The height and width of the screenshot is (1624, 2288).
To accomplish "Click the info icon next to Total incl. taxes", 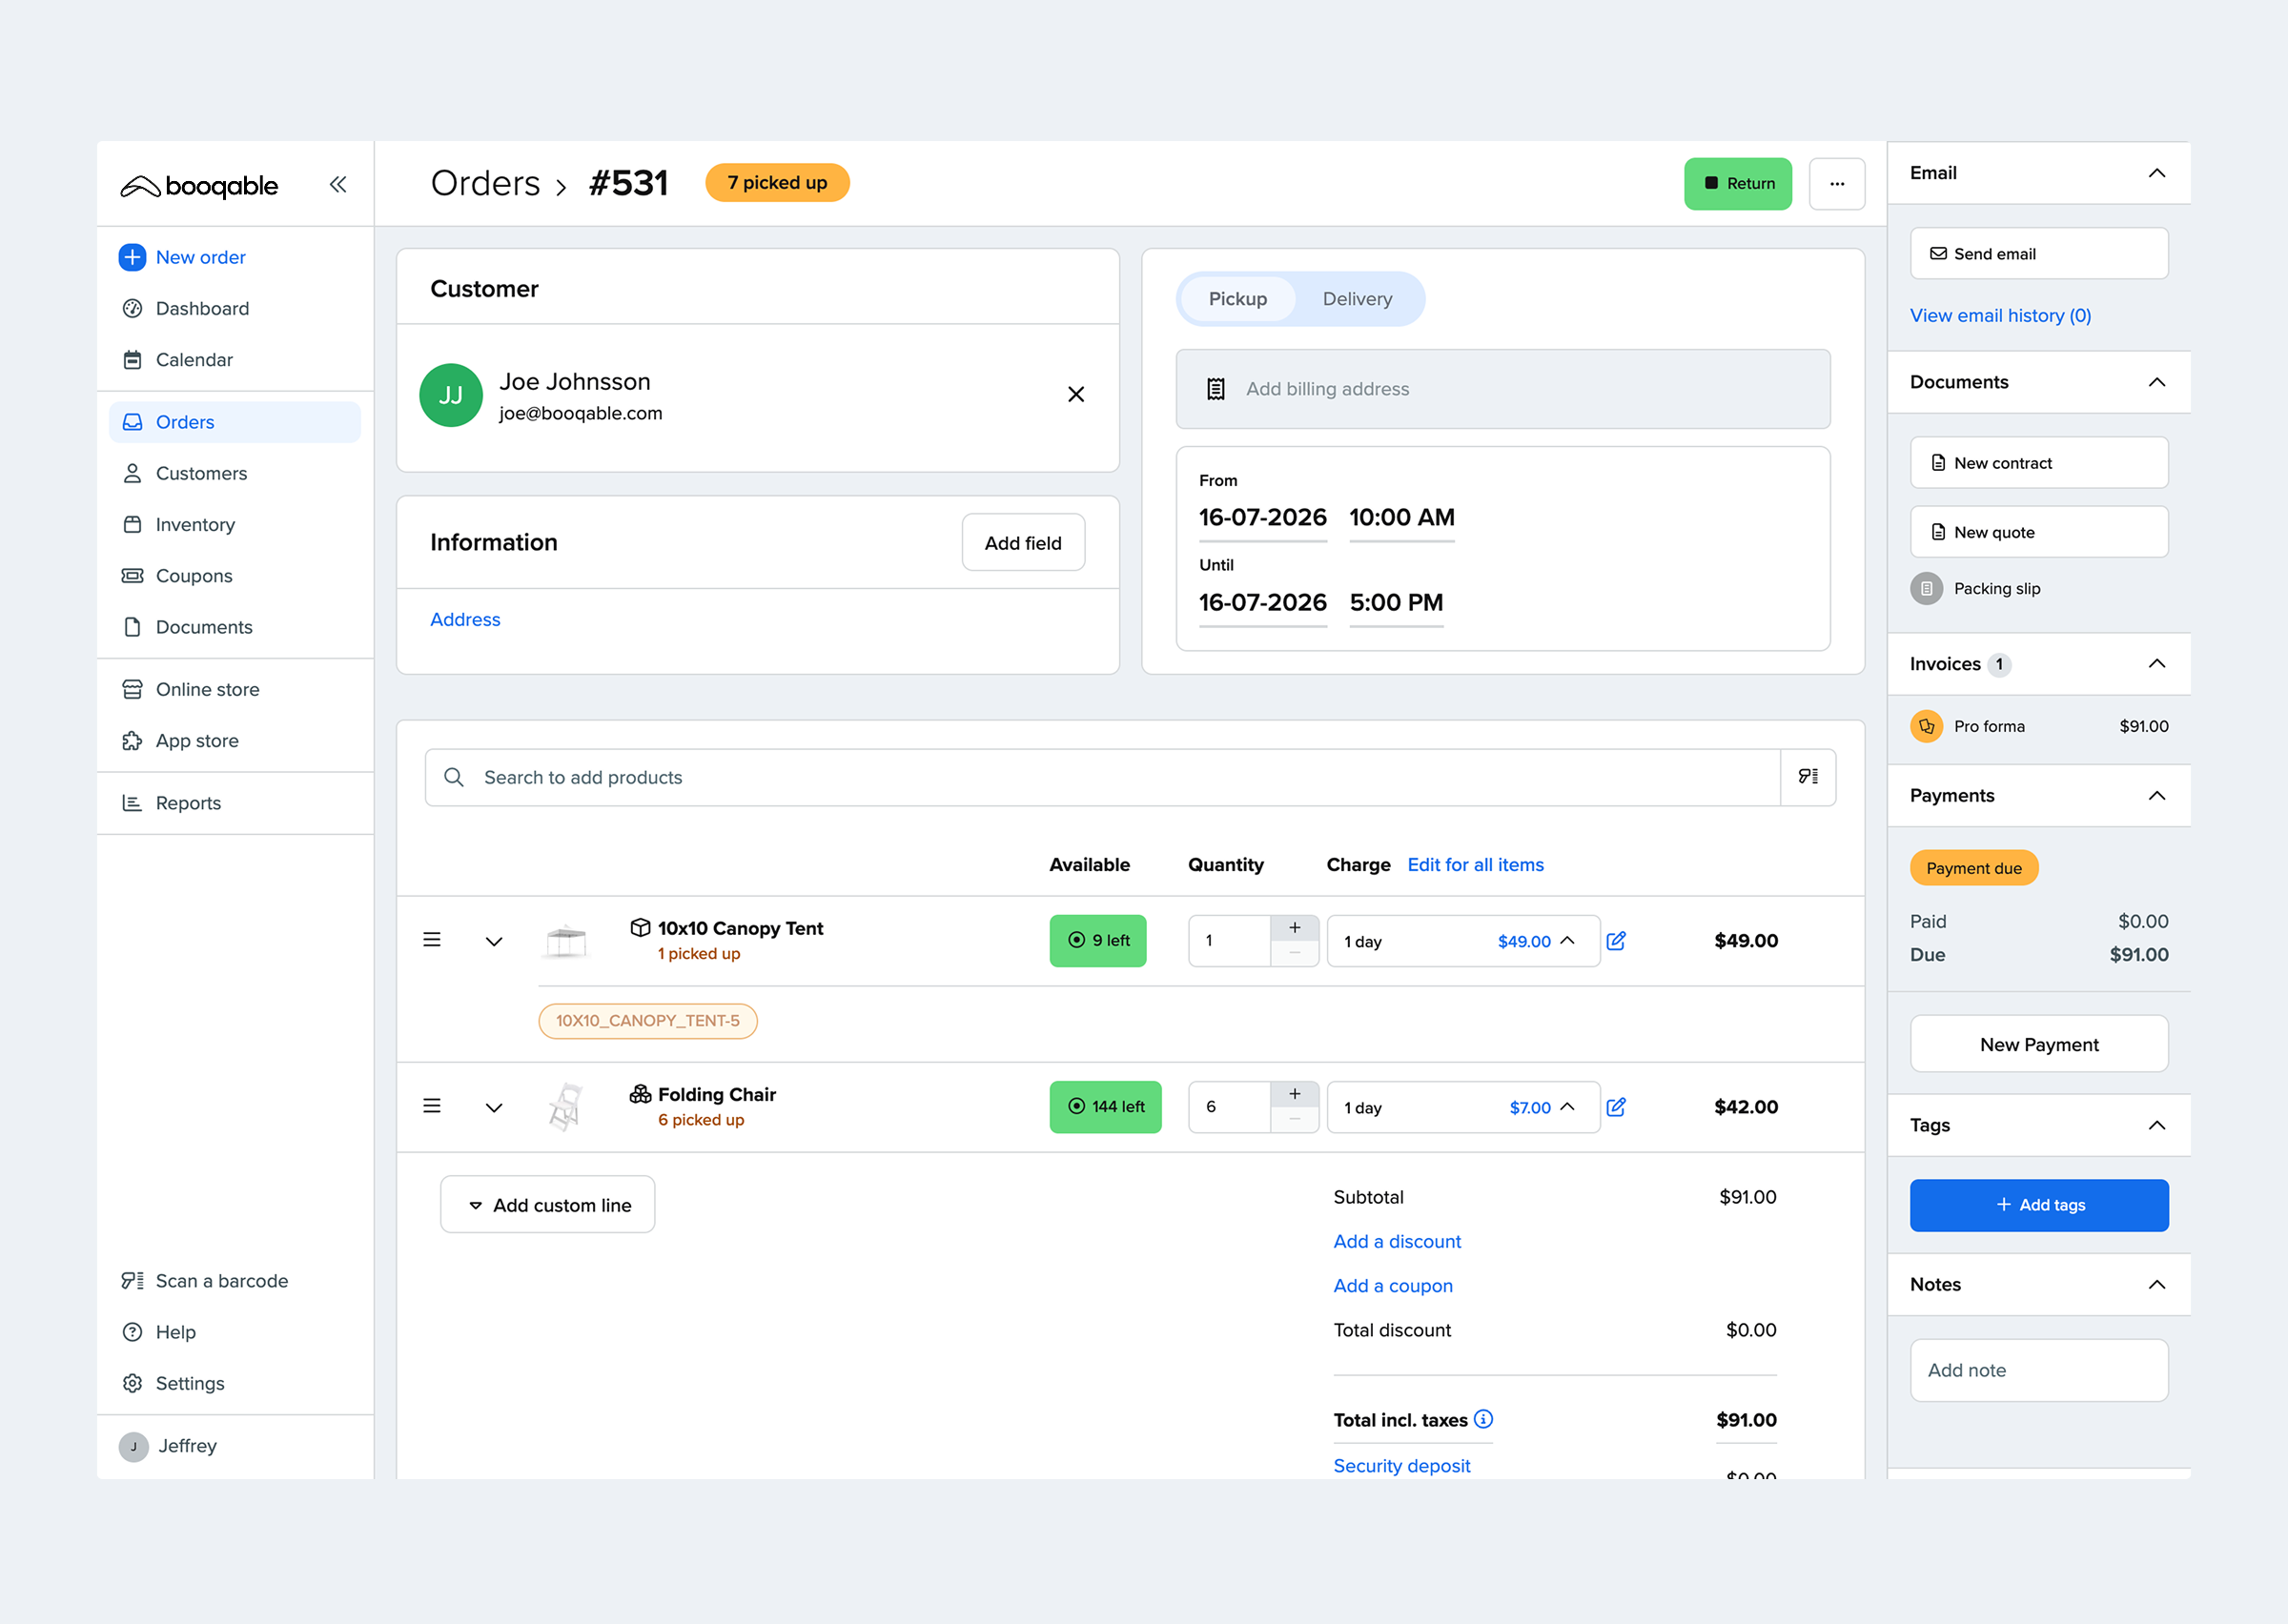I will (x=1484, y=1419).
